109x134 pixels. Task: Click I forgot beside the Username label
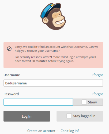tap(97, 75)
